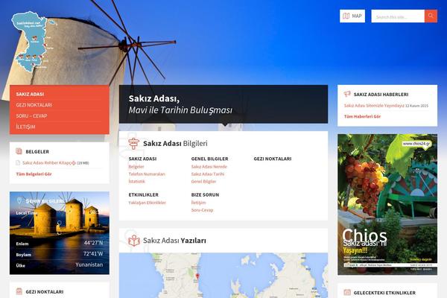Click the BELGELER document icon
447x298 pixels.
(19, 151)
